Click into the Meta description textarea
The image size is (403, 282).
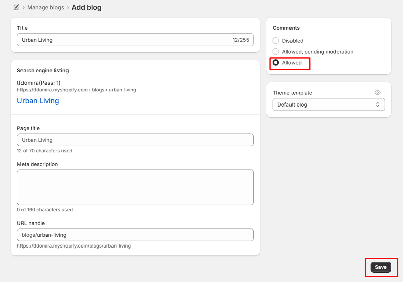point(135,187)
